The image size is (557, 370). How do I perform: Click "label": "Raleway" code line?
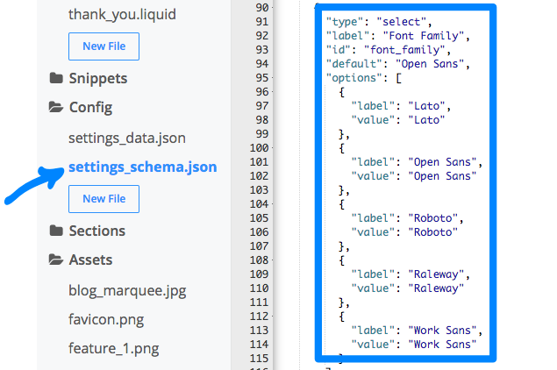[x=411, y=274]
